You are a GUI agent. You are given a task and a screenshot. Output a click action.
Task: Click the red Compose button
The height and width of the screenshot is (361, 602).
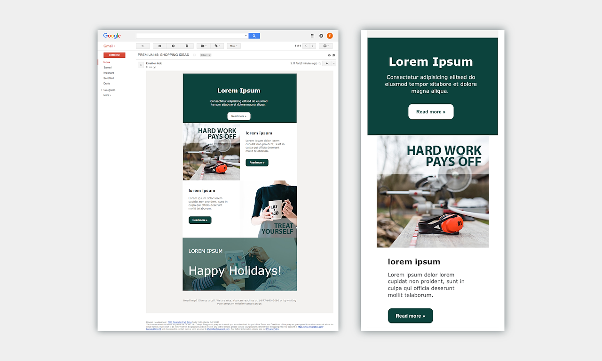(x=114, y=55)
